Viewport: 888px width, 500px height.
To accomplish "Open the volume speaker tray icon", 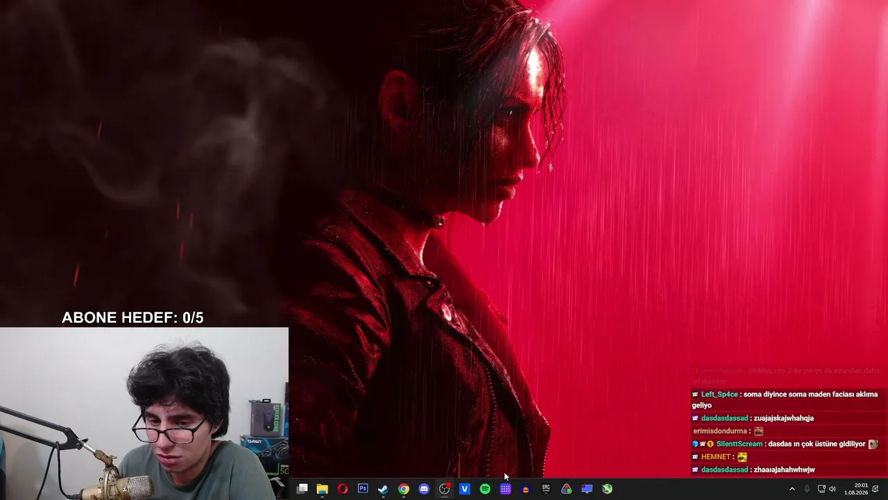I will (832, 489).
